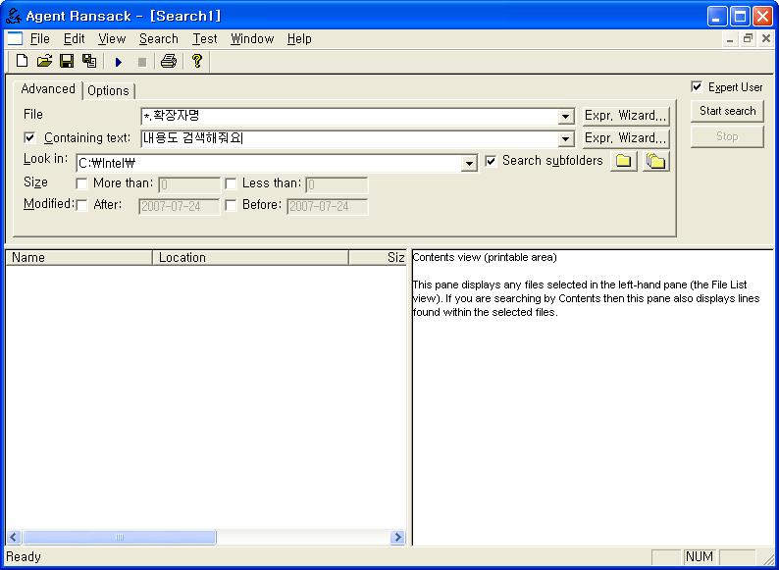Screen dimensions: 779x570
Task: Expand the File name dropdown arrow
Action: coord(565,117)
